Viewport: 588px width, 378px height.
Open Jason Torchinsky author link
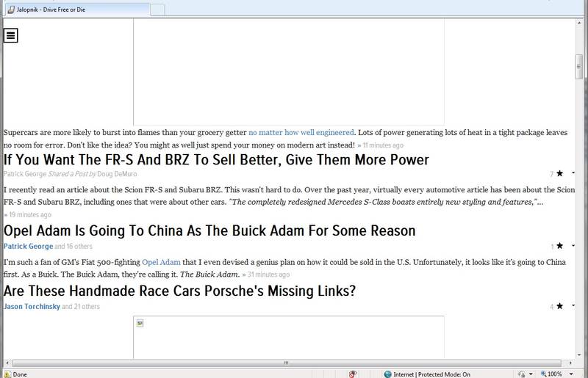(32, 307)
